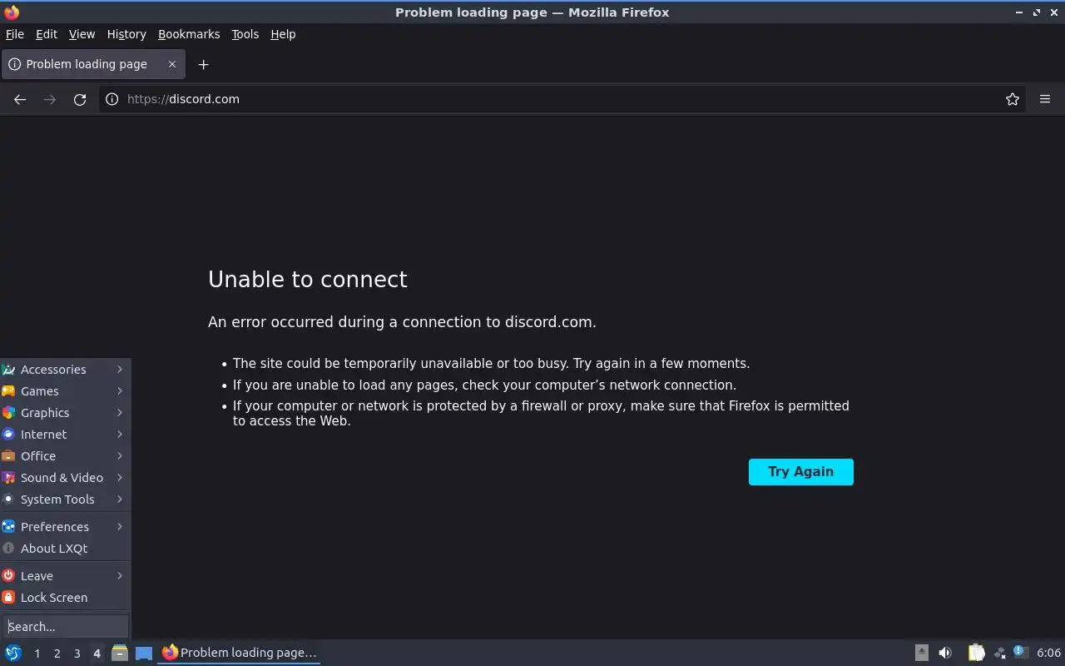Open the removable media eject tray icon
The width and height of the screenshot is (1065, 666).
point(922,653)
